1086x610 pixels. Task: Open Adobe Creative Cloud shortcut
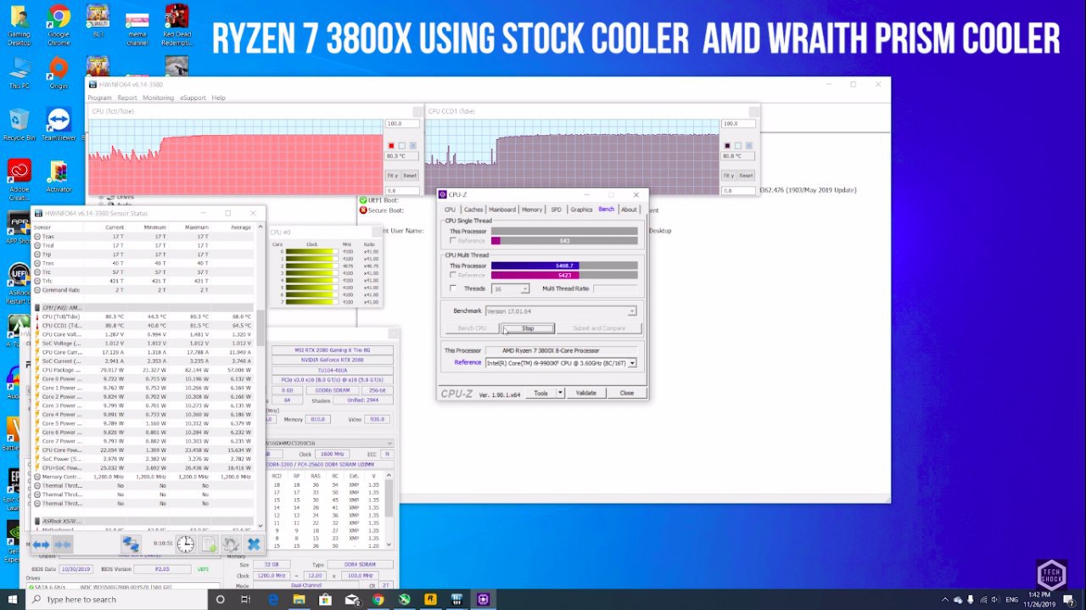(x=19, y=176)
